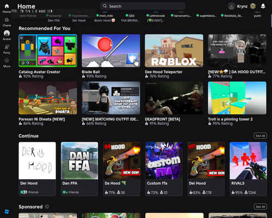Click 'Sponsored' section heading

click(30, 207)
